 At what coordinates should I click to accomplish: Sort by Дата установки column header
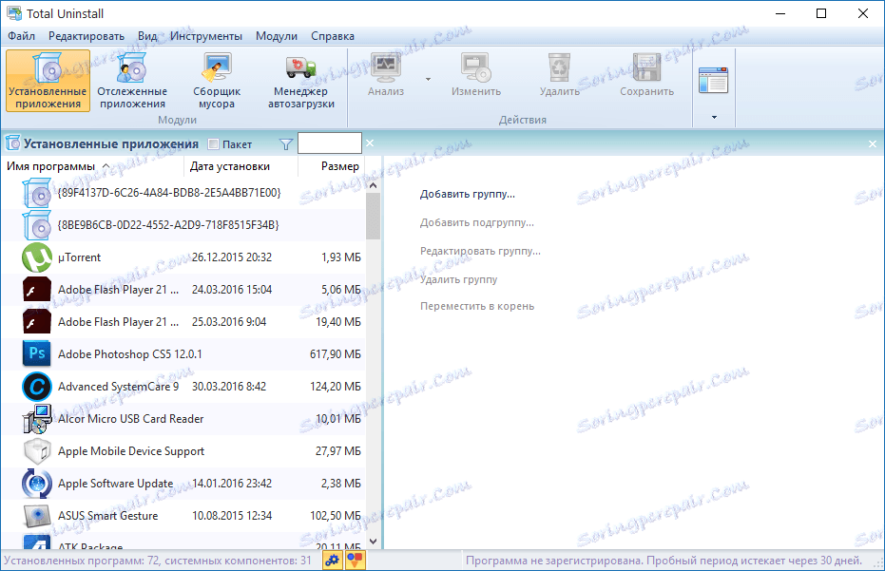click(230, 166)
